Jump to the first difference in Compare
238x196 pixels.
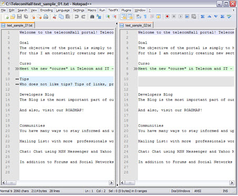point(203,17)
